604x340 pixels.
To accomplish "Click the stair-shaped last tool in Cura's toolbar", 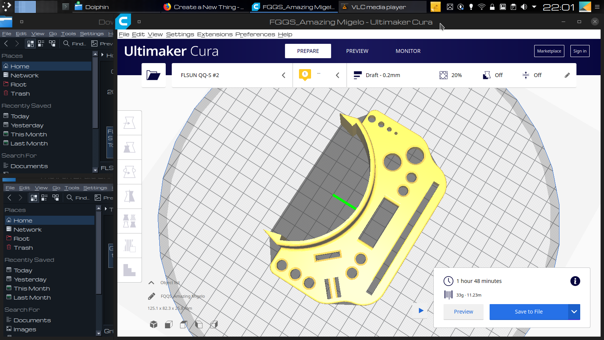I will (x=129, y=270).
